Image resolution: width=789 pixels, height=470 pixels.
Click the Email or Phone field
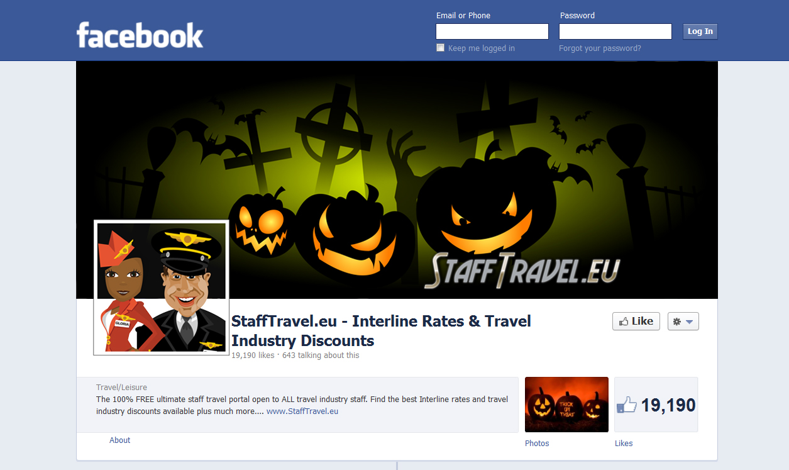click(x=492, y=31)
